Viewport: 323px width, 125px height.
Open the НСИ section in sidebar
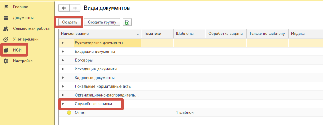coord(17,50)
